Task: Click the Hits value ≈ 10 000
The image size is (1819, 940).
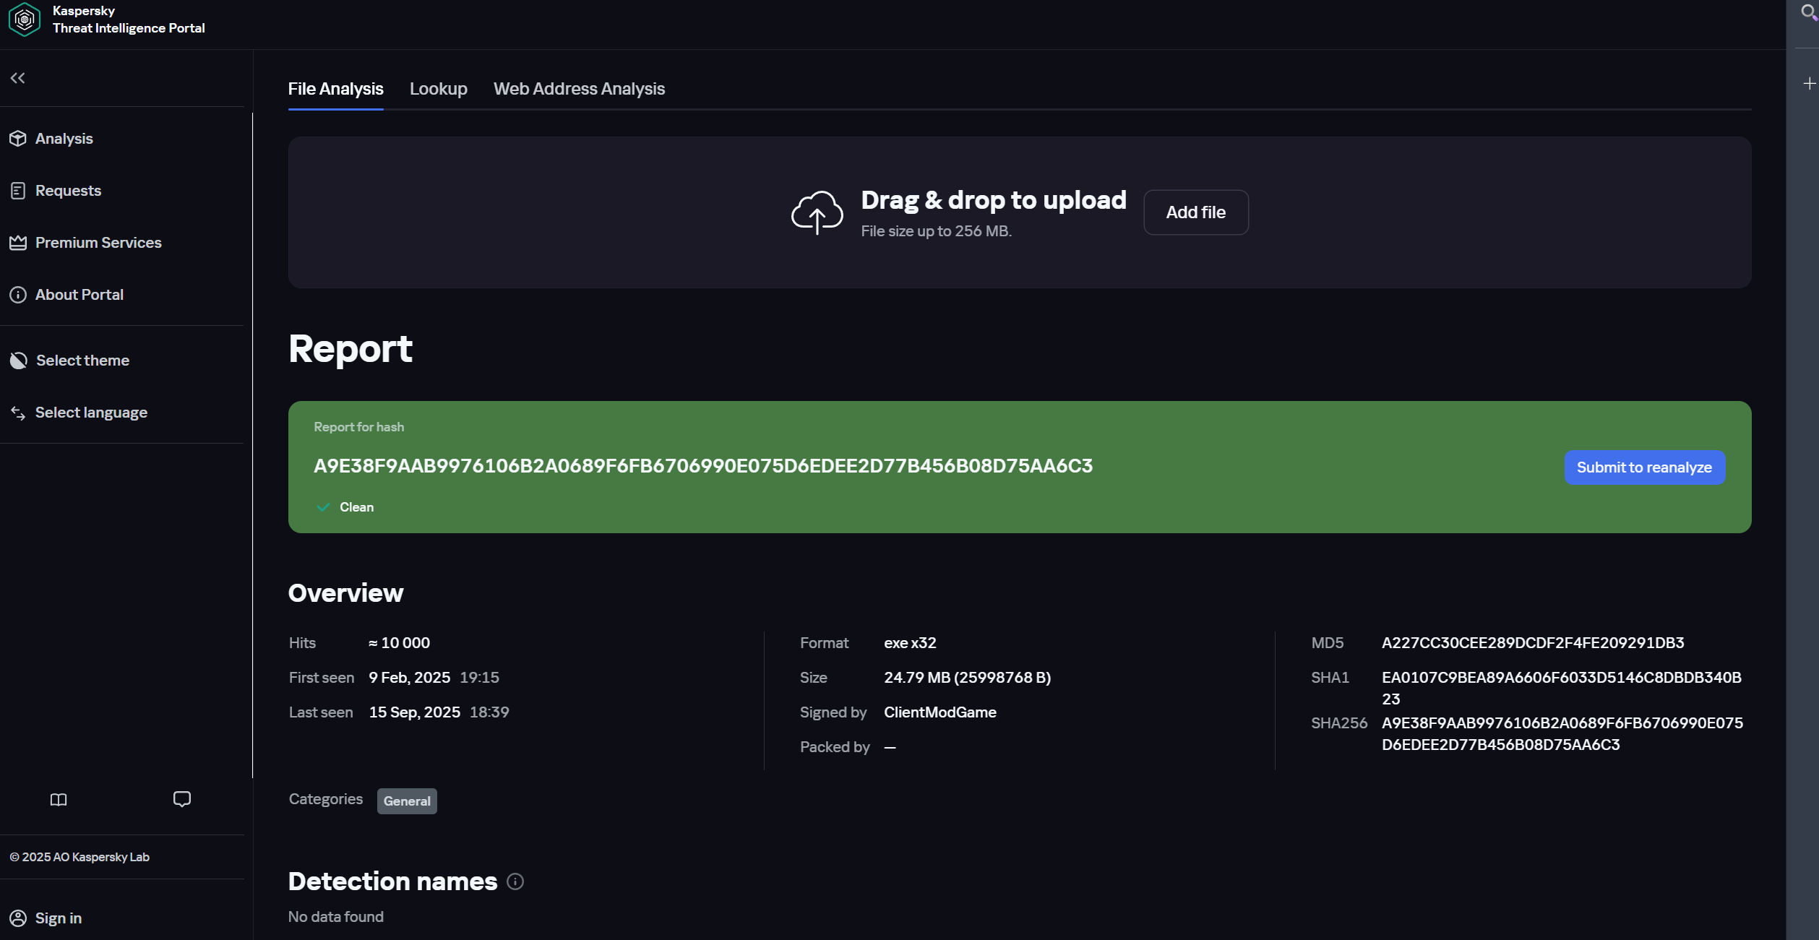Action: pos(399,643)
